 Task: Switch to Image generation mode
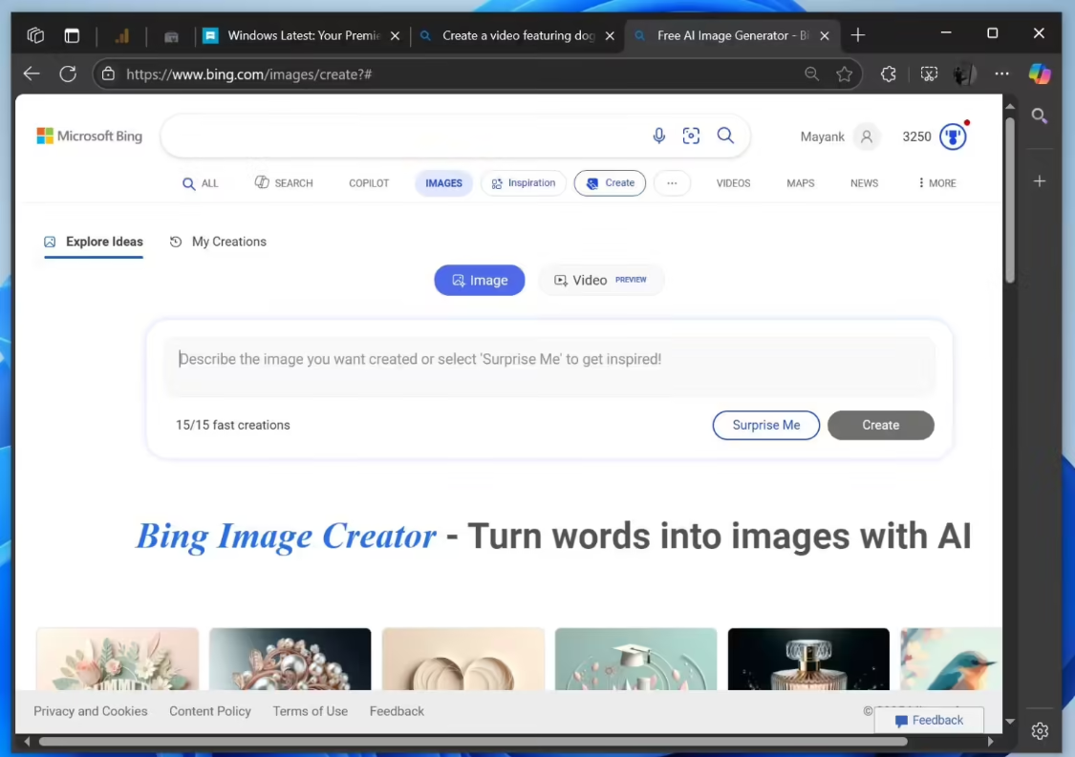[479, 280]
